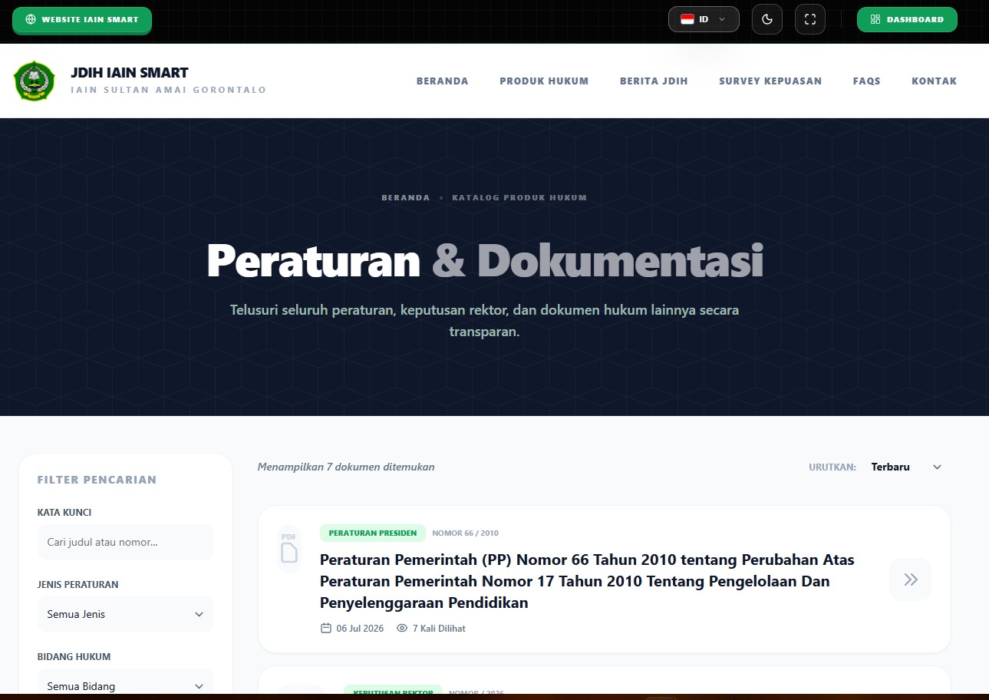The image size is (989, 700).
Task: Click the eye icon beside 7 Kali Dilihat
Action: point(402,628)
